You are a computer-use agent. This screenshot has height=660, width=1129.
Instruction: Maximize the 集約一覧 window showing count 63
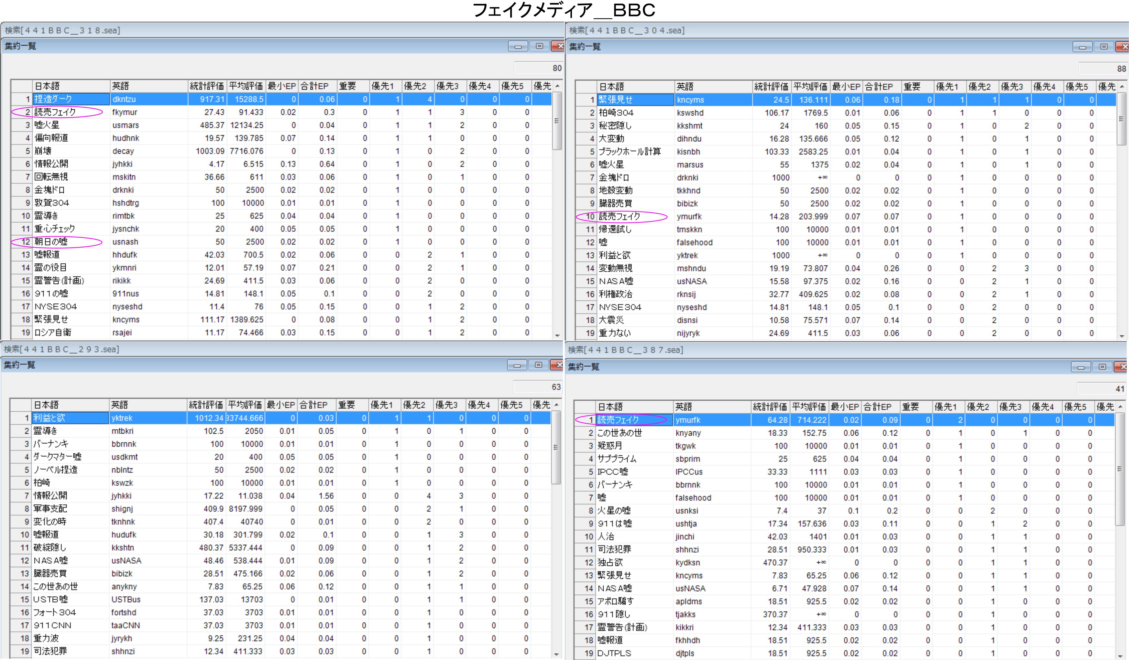539,365
